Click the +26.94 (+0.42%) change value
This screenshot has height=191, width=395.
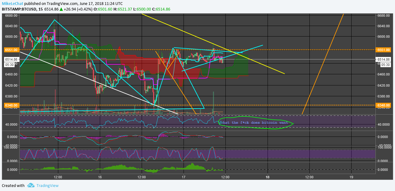coord(81,9)
